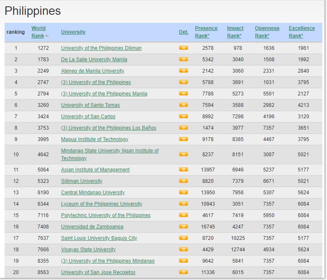Open Mindanao State University Iligan Institute link
The width and height of the screenshot is (327, 280).
point(110,154)
